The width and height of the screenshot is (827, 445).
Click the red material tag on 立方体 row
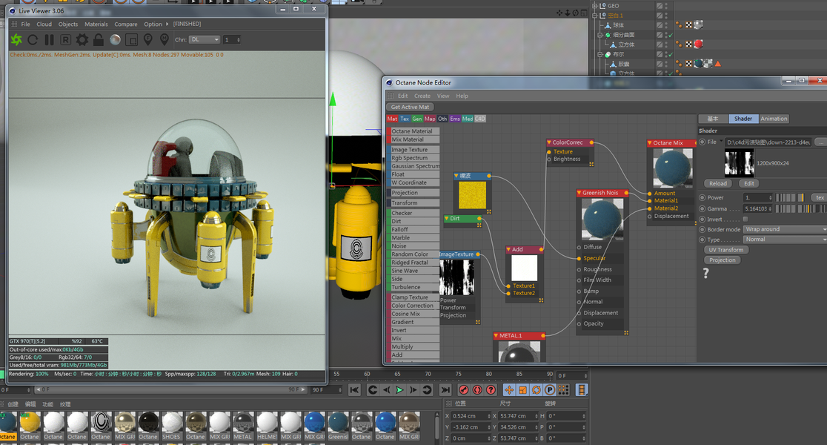tap(698, 44)
